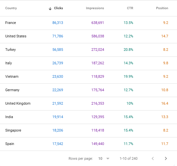Select the United Kingdom country row
The image size is (177, 166).
[x=88, y=104]
